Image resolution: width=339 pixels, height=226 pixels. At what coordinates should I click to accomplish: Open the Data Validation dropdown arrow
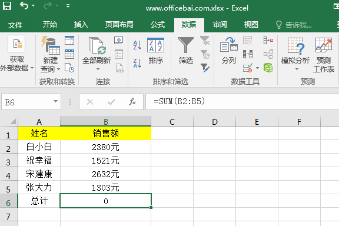257,68
